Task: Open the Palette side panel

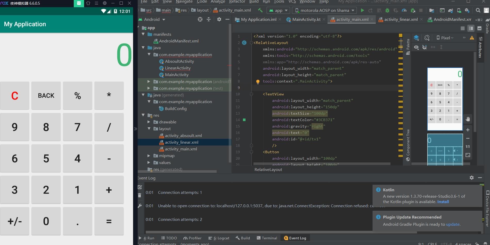Action: coord(408,47)
